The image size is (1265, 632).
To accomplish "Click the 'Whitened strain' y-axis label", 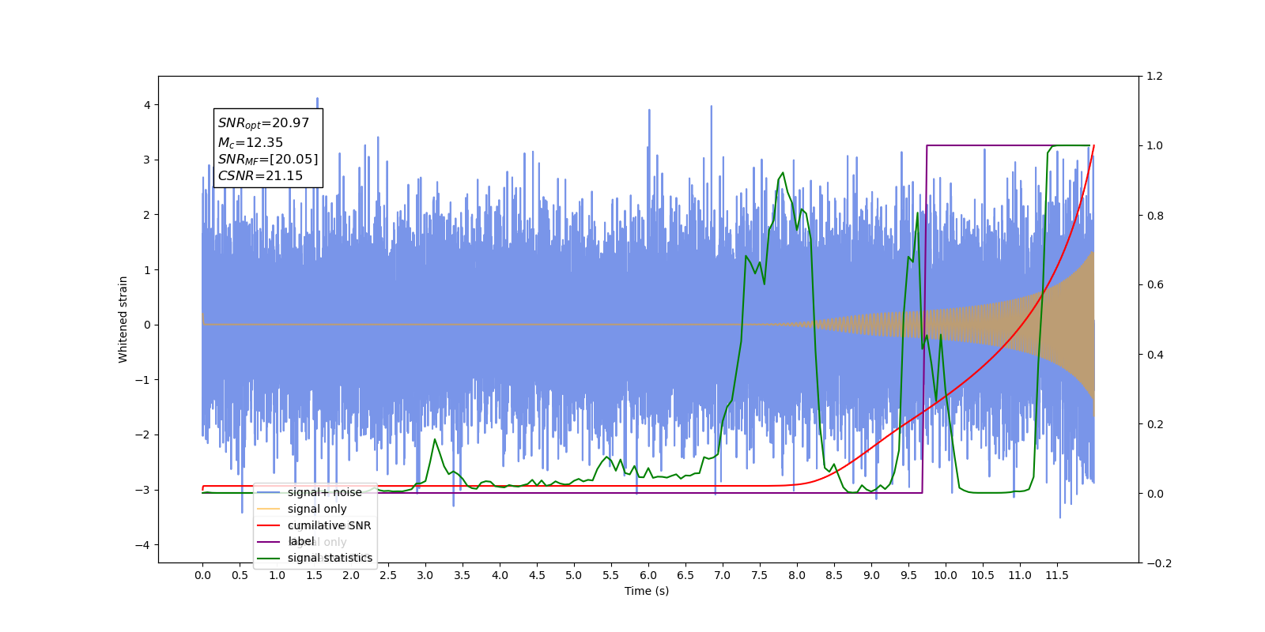I will pos(123,319).
